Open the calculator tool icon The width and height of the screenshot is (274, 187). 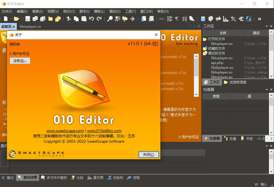coord(203,19)
